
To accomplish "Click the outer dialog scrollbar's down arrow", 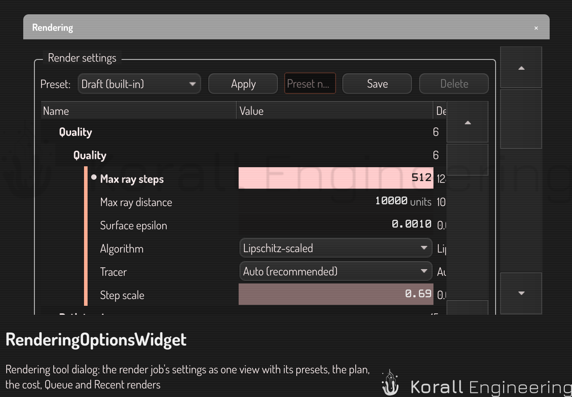I will [x=521, y=293].
